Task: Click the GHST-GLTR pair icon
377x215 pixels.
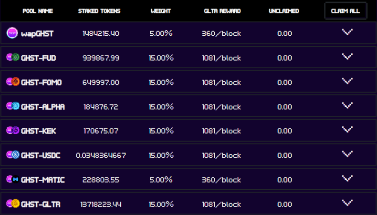Action: coord(13,204)
